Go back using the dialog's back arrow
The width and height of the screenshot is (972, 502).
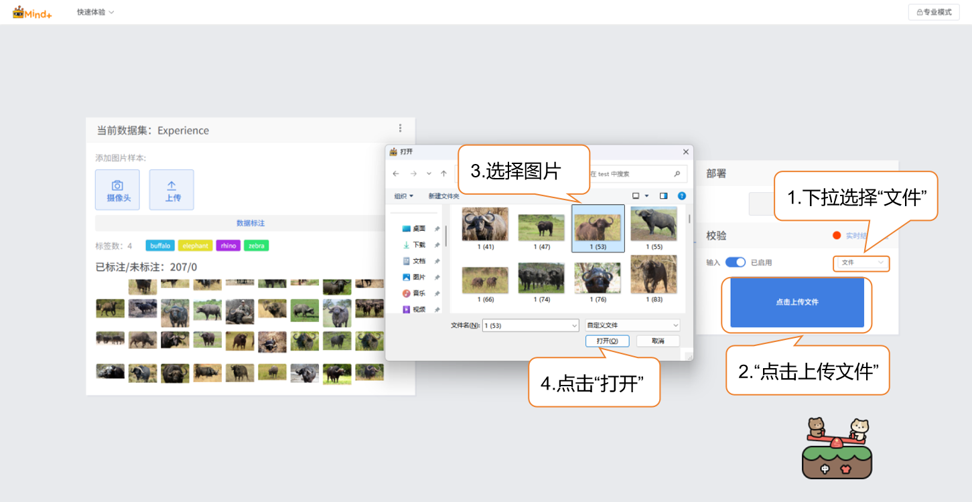[396, 173]
